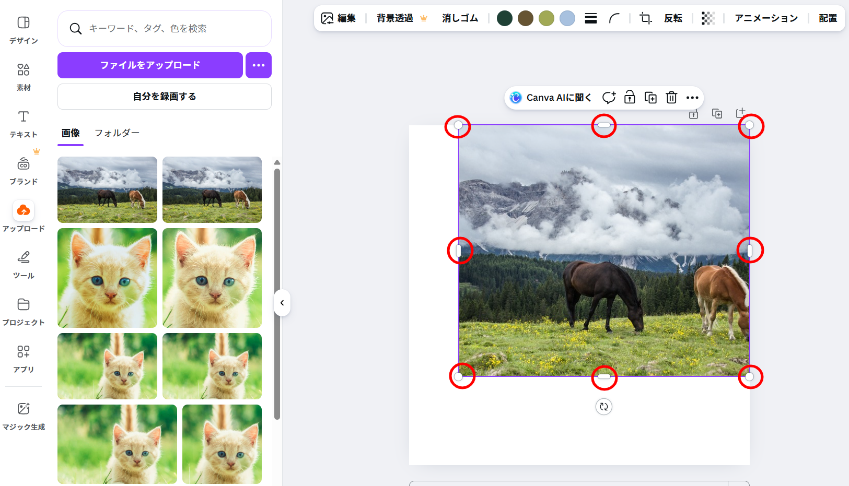Click the crop icon in toolbar

[646, 18]
